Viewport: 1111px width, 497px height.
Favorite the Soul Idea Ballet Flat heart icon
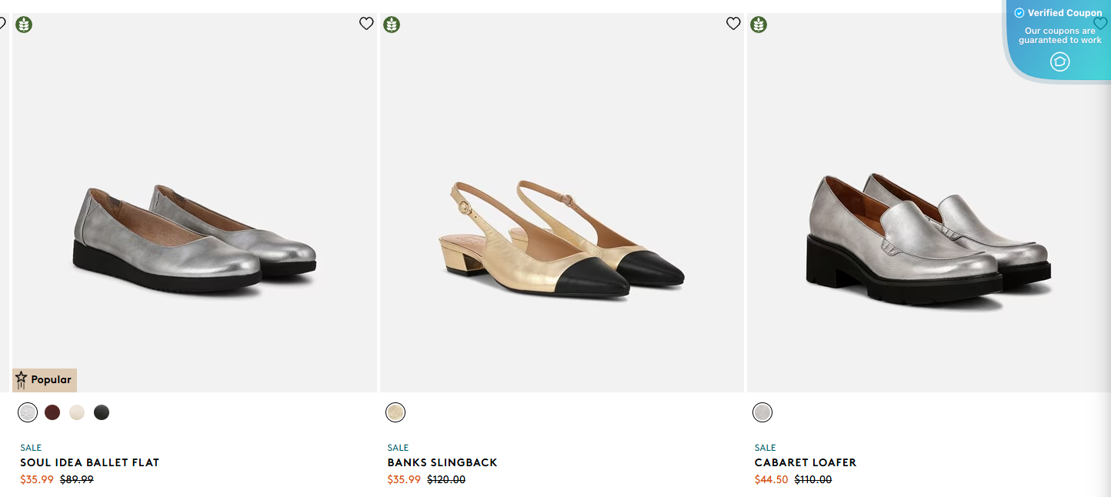pyautogui.click(x=366, y=24)
